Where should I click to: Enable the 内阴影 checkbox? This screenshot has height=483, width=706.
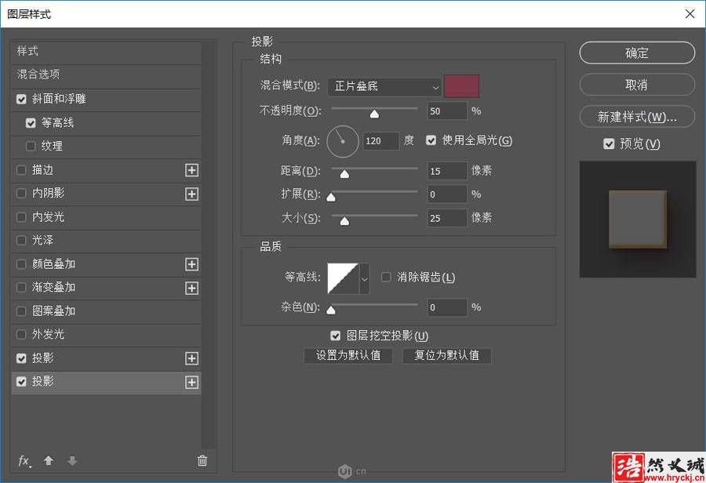(x=21, y=194)
